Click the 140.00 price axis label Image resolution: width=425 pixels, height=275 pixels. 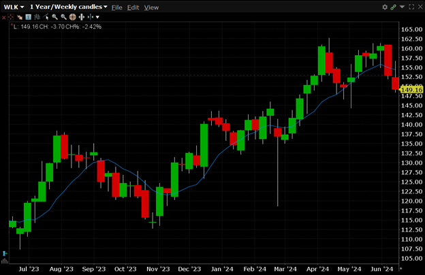[x=411, y=125]
